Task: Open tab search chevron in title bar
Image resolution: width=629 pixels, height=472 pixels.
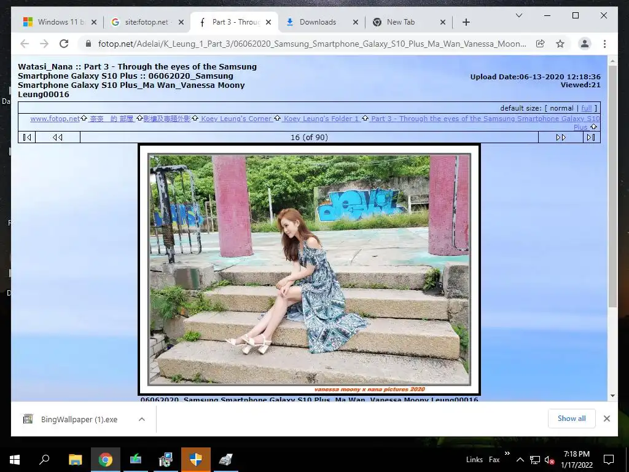Action: 518,15
